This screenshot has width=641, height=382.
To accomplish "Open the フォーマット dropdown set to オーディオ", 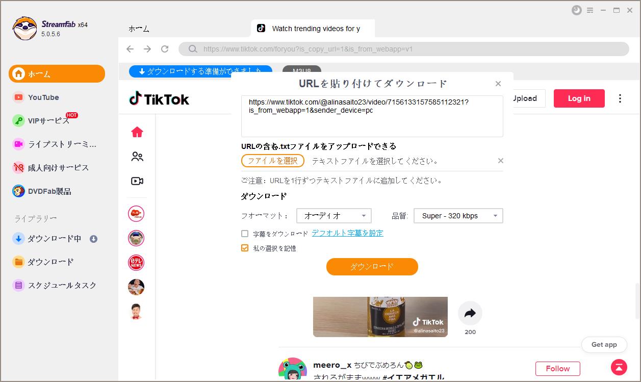I will (x=334, y=216).
